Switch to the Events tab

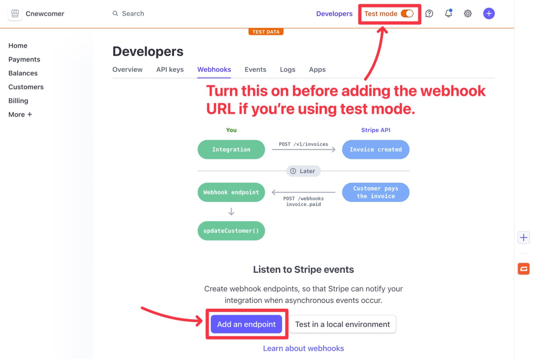255,70
